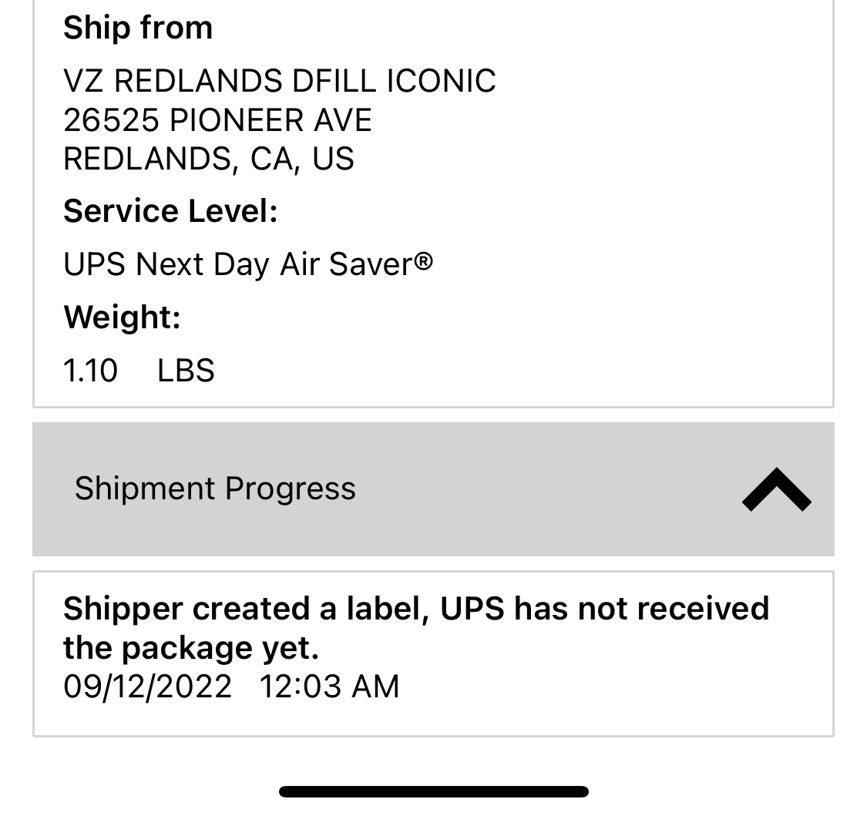The image size is (867, 816).
Task: Tap the 12:03 AM time stamp
Action: coord(329,687)
